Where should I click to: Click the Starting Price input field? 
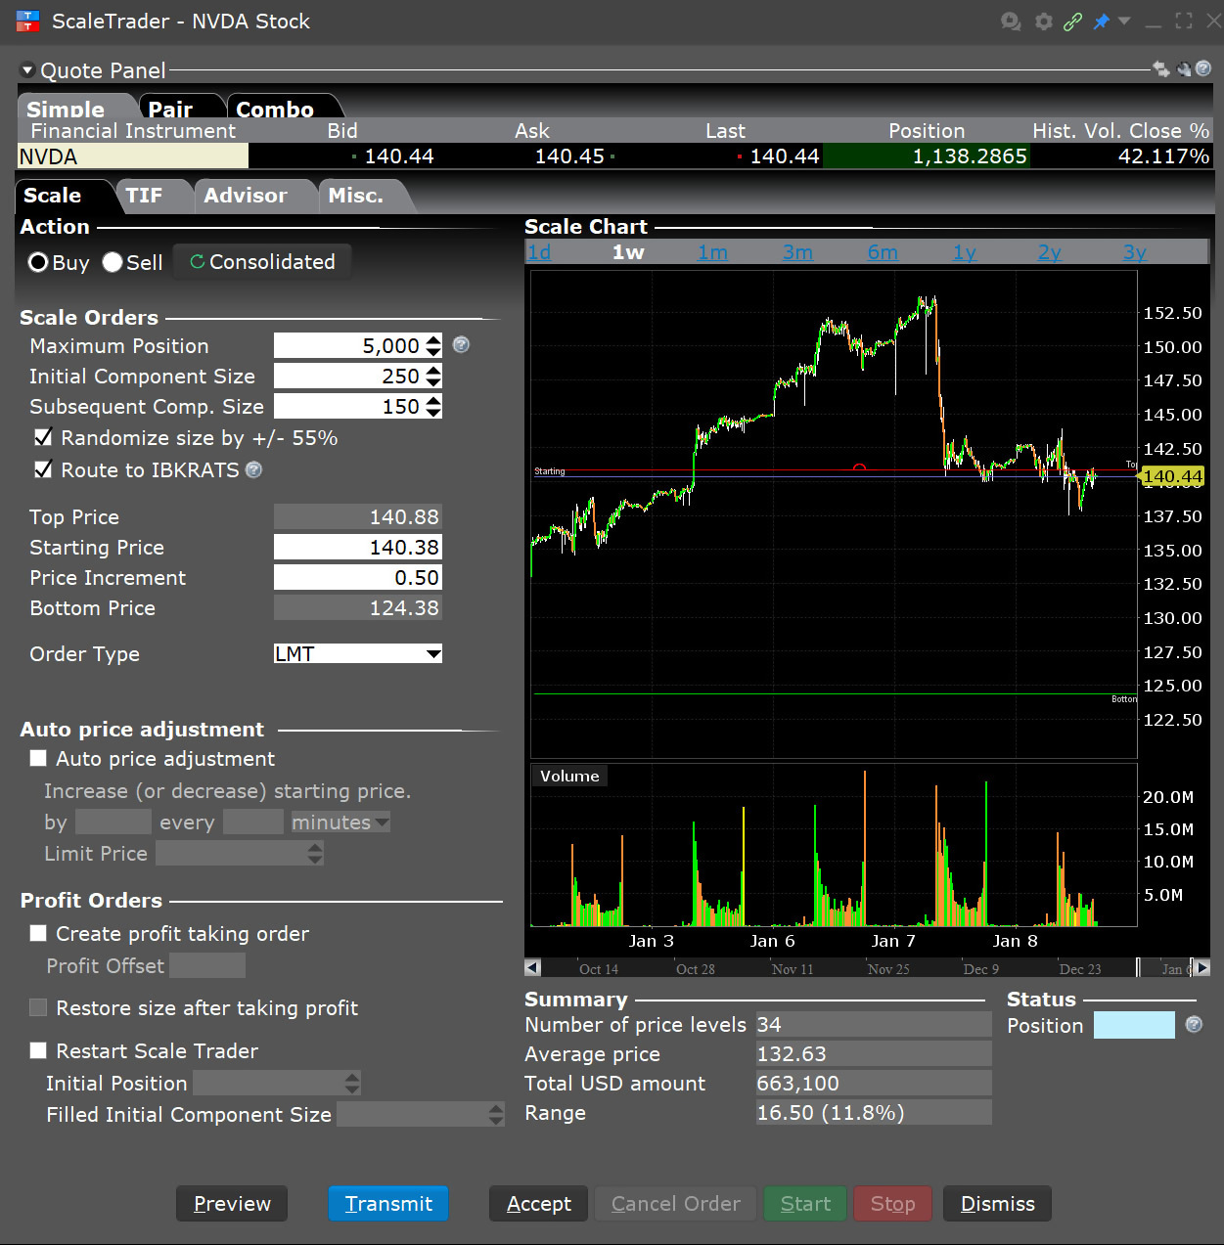click(x=357, y=547)
